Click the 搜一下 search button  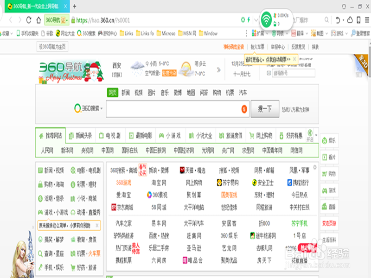[265, 109]
